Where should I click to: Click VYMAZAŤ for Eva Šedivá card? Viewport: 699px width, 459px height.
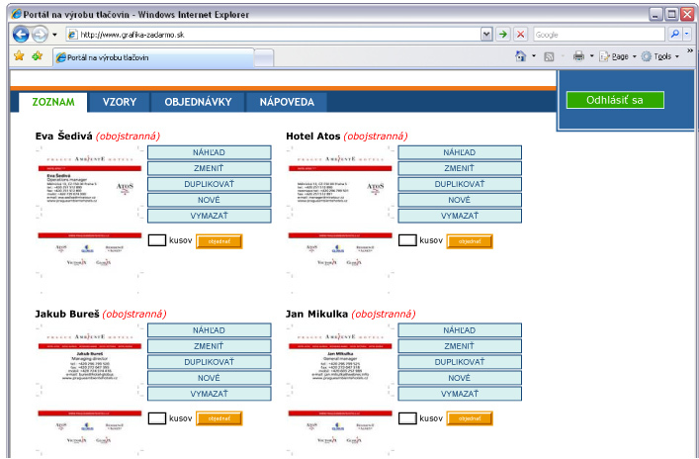(x=209, y=216)
